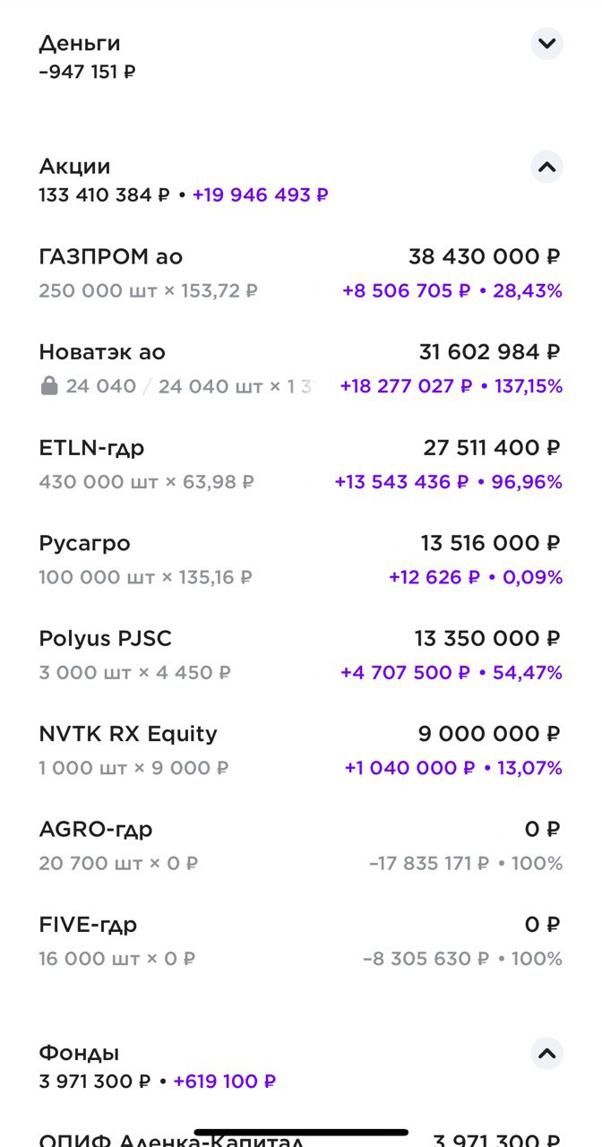602x1147 pixels.
Task: Expand the Деньги section chevron
Action: pos(546,44)
